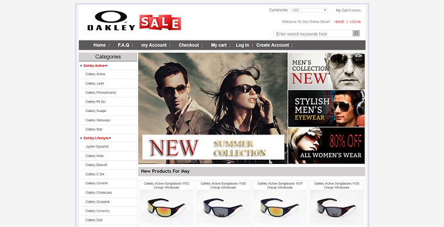Open Oakley Star category
444x227 pixels.
click(x=94, y=130)
